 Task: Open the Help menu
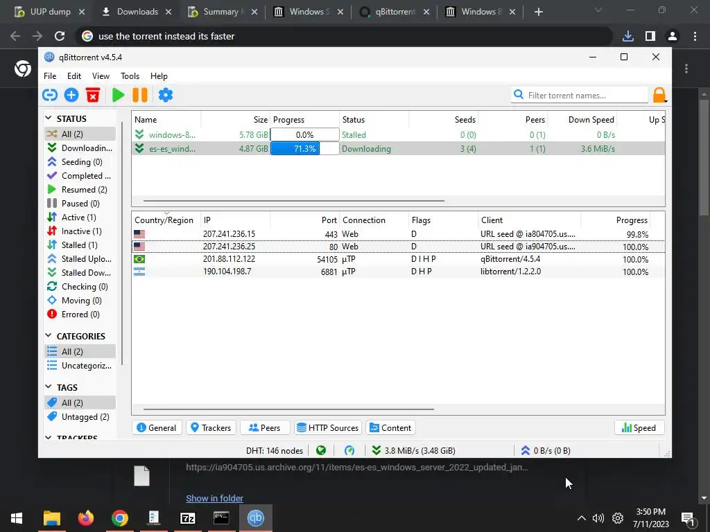coord(159,76)
